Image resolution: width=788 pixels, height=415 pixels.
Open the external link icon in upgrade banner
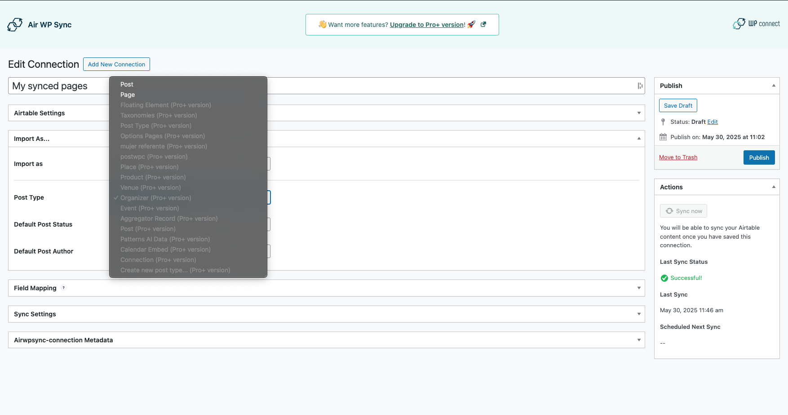[x=483, y=25]
